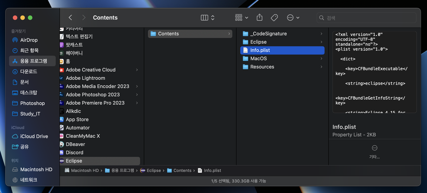This screenshot has height=193, width=427.
Task: Select AirDrop in the sidebar
Action: (32, 40)
